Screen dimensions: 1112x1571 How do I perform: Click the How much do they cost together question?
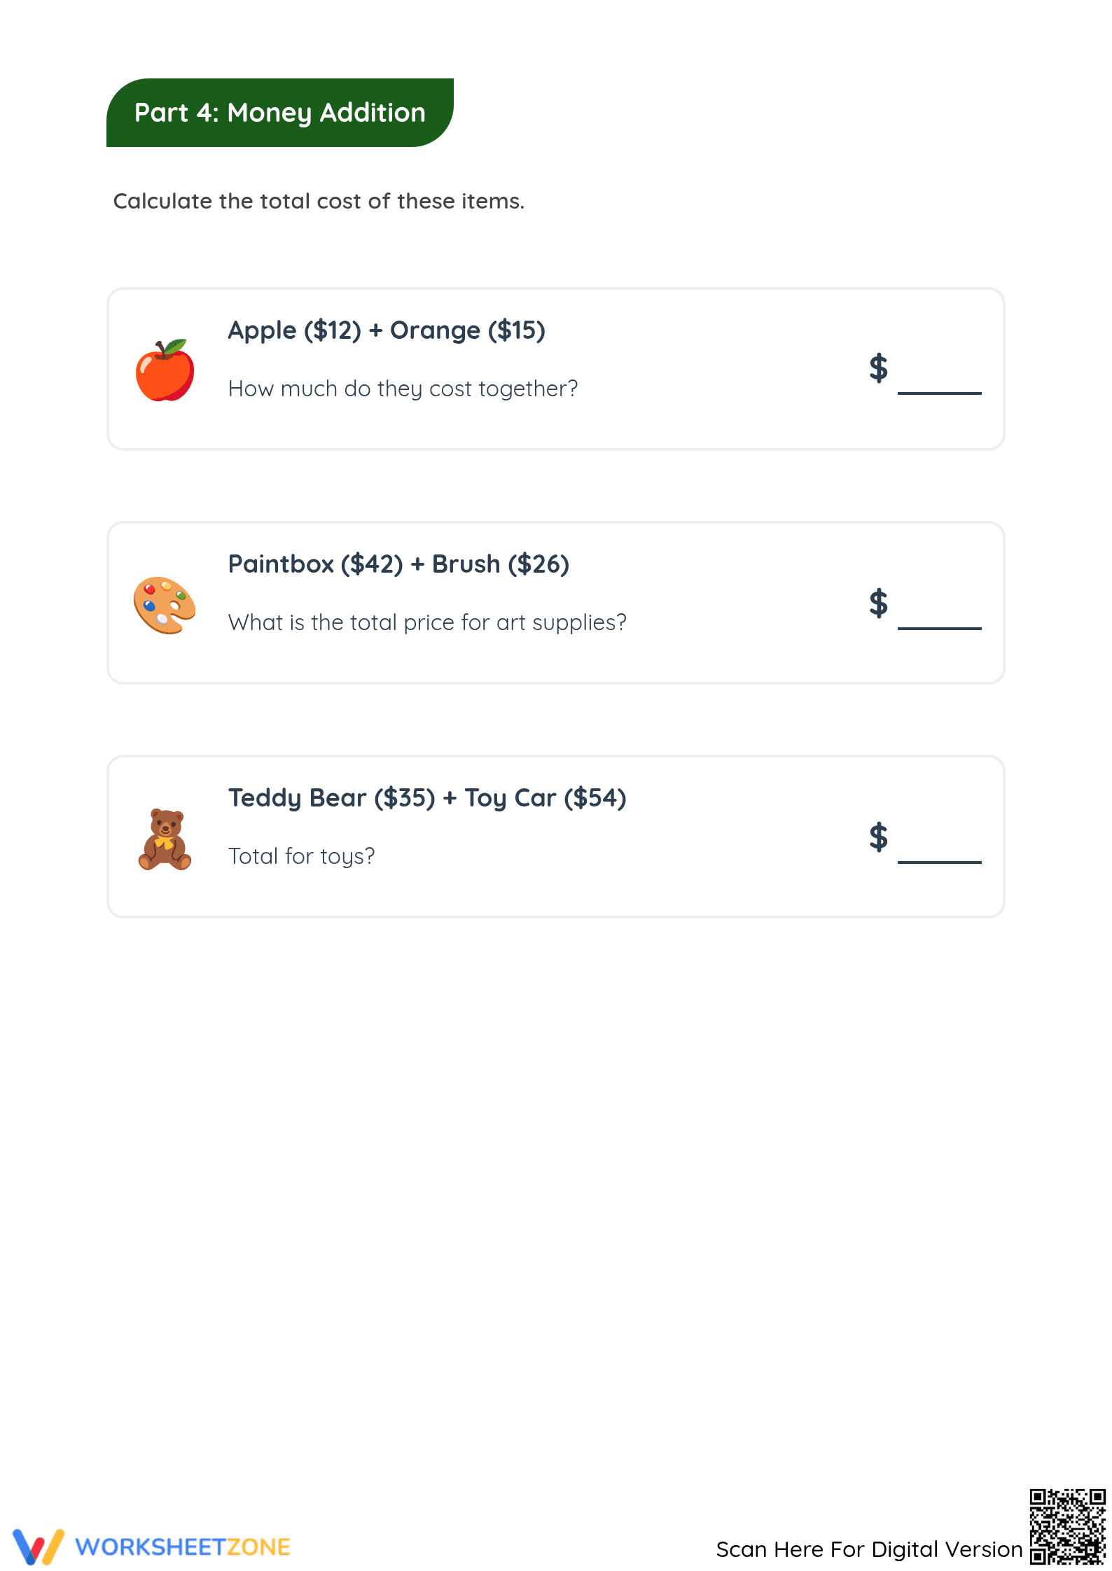click(x=403, y=389)
